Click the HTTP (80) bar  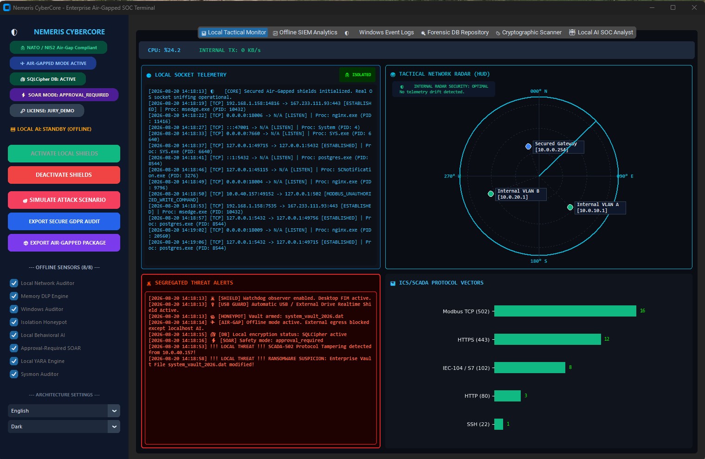[x=507, y=396]
